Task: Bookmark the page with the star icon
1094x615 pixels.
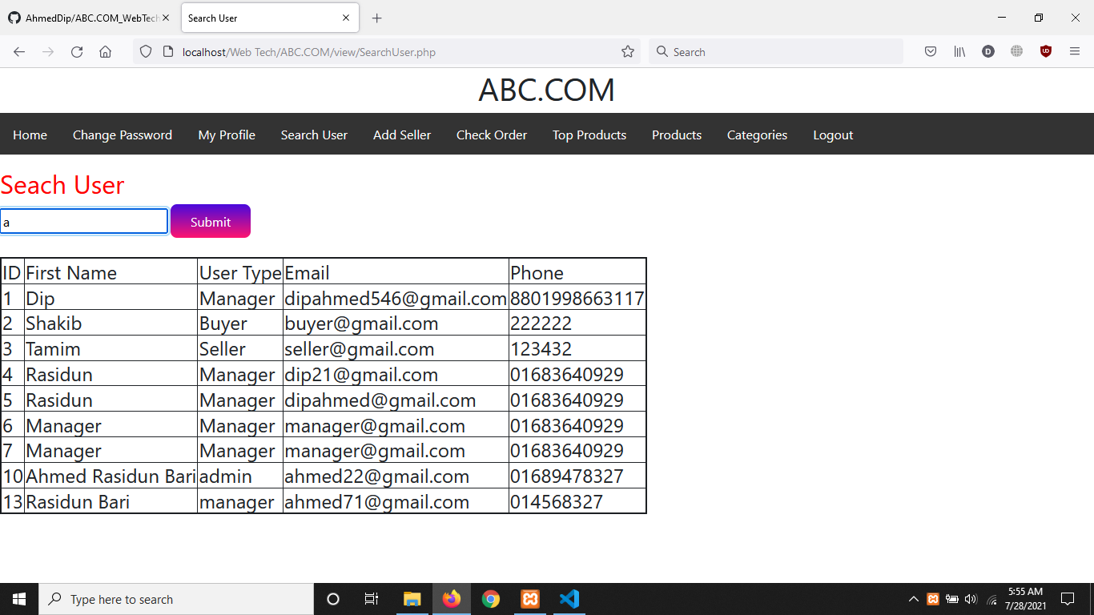Action: point(627,51)
